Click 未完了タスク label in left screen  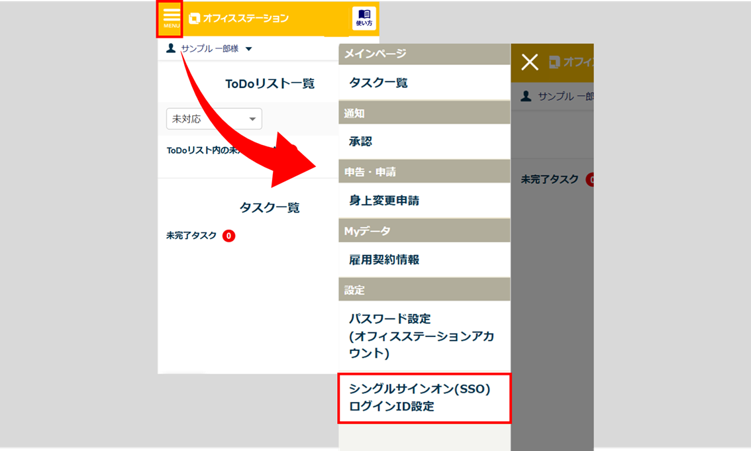pos(191,236)
